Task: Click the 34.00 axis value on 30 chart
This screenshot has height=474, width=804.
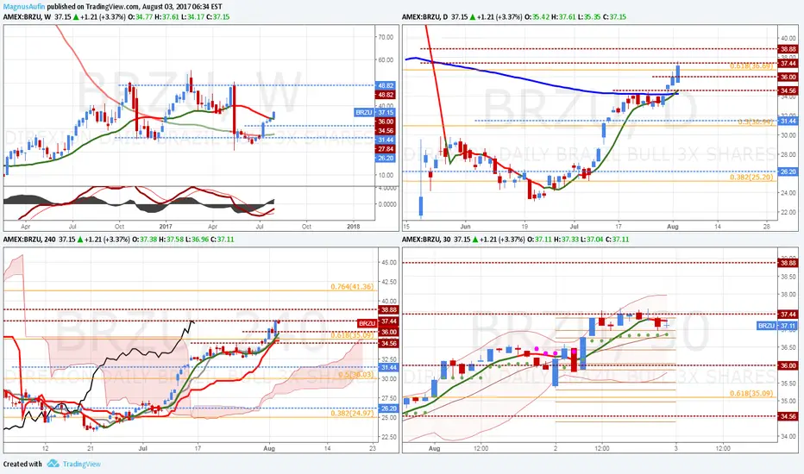Action: [788, 437]
